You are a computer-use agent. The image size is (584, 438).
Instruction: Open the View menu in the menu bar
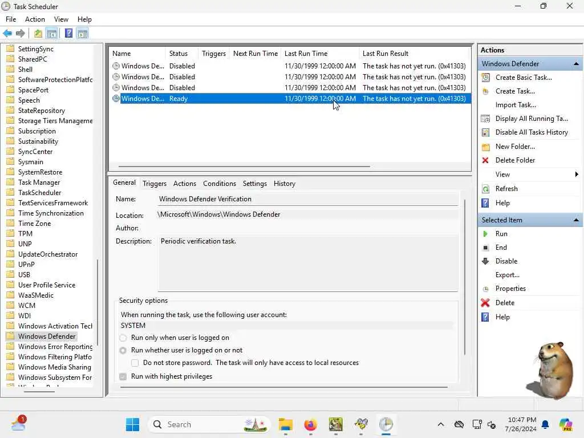click(x=61, y=19)
